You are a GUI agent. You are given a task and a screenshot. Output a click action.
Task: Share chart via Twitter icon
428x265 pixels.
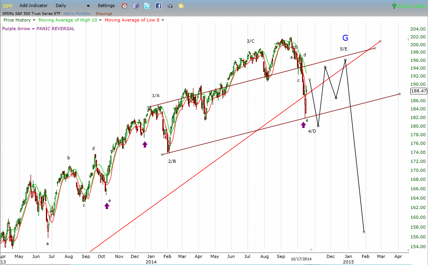(147, 6)
